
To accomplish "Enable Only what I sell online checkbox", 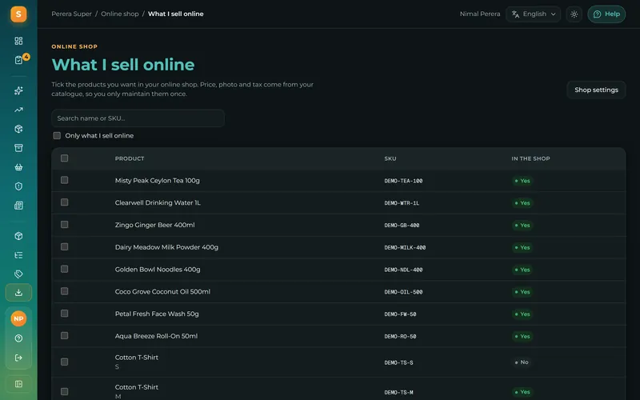I will [57, 135].
